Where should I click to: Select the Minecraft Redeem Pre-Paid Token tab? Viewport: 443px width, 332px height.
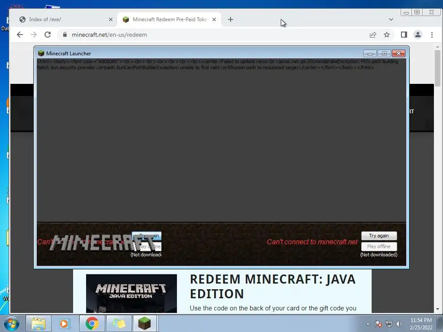[x=170, y=19]
